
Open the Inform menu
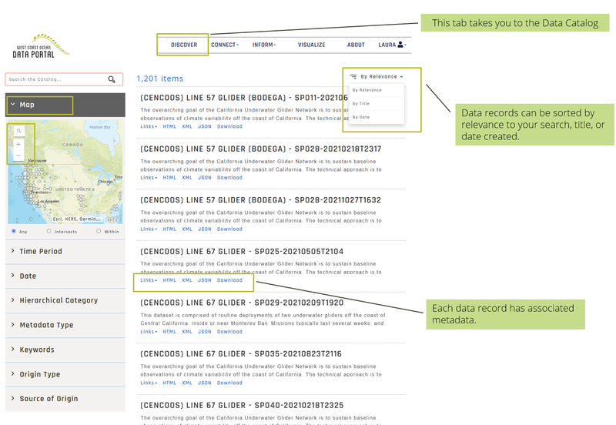[264, 45]
